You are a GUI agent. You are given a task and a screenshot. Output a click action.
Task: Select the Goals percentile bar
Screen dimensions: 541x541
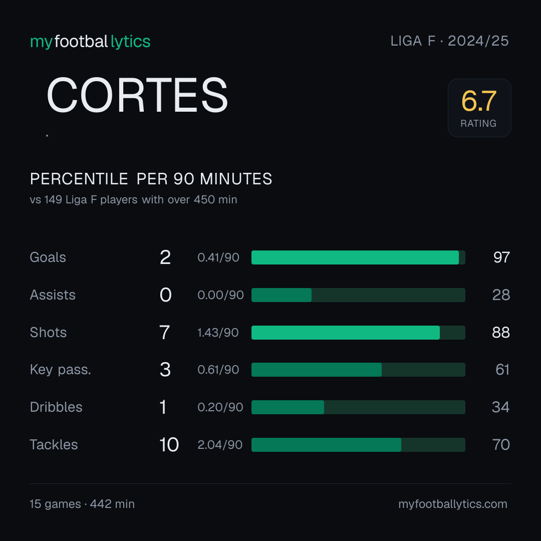(x=358, y=257)
